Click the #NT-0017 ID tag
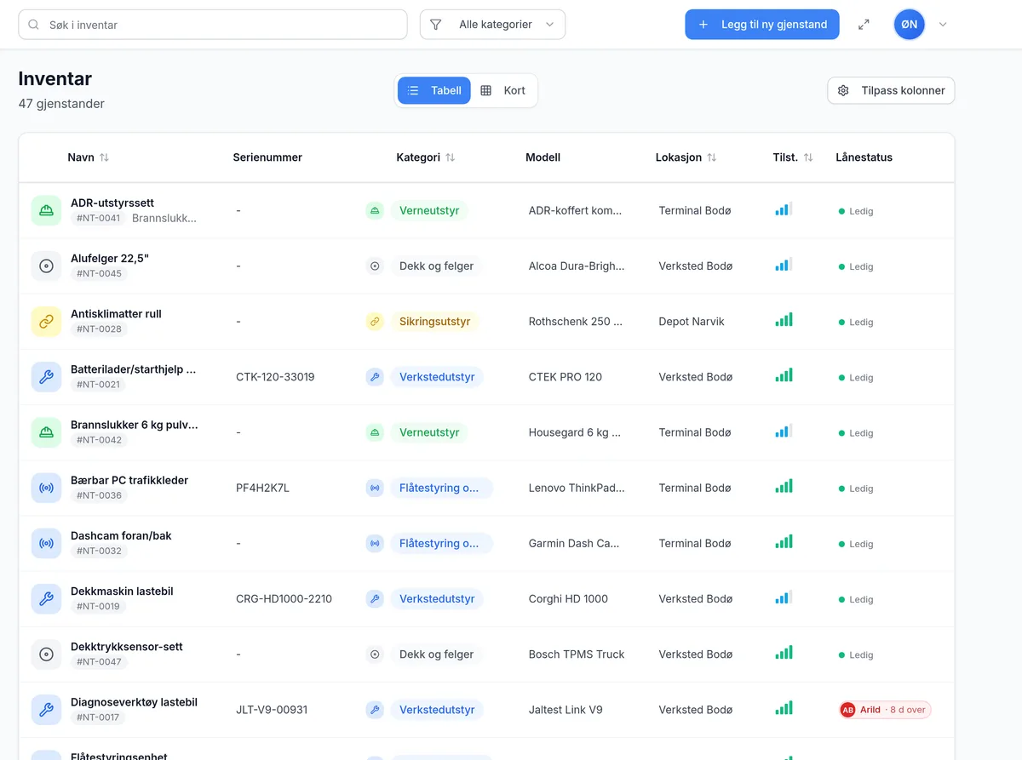This screenshot has height=760, width=1022. click(98, 717)
